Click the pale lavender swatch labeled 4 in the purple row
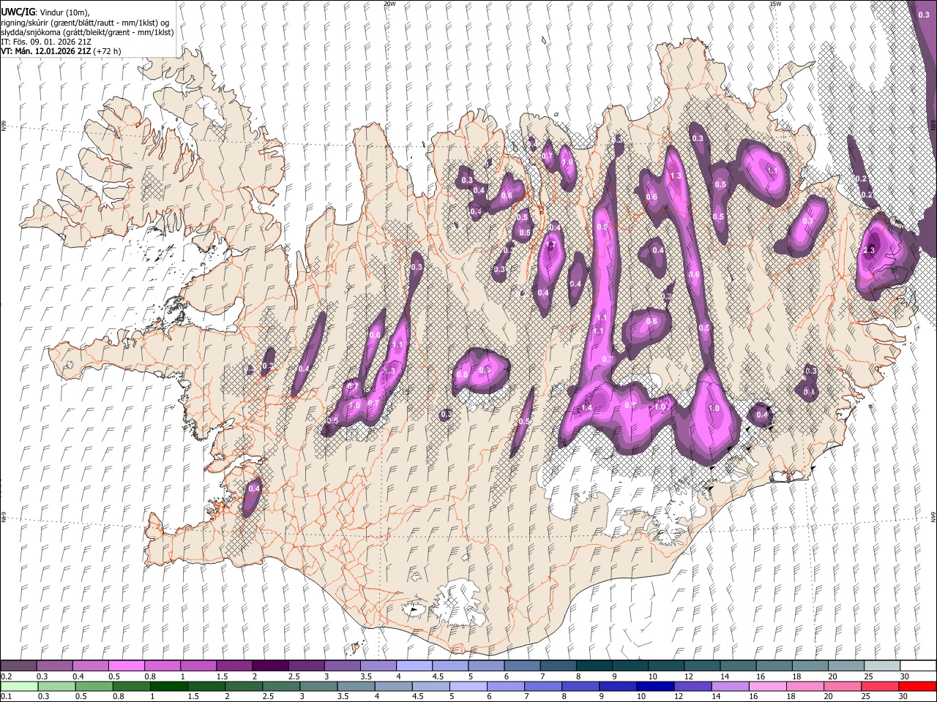The height and width of the screenshot is (702, 937). [414, 666]
